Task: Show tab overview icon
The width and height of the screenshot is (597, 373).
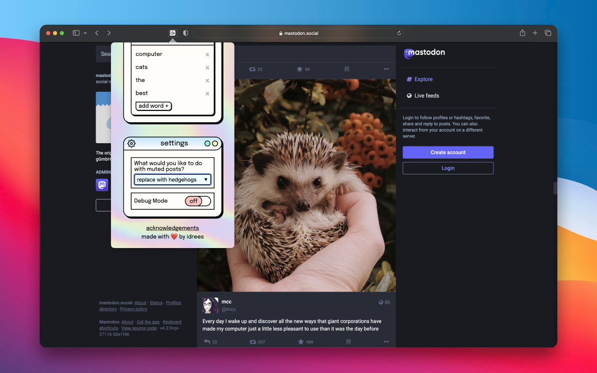Action: 548,33
